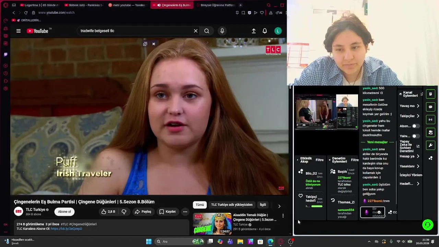This screenshot has height=247, width=439.
Task: Focus the chat message input box
Action: click(x=372, y=212)
